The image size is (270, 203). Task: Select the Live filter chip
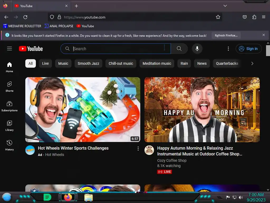tap(45, 63)
